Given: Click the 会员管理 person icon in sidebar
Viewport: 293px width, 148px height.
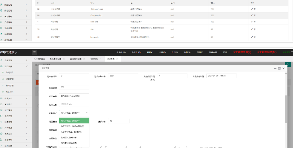Looking at the screenshot, I should click(2, 60).
